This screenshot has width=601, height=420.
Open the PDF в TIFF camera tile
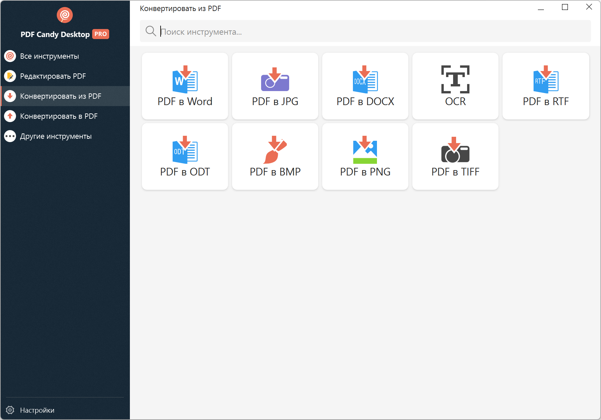455,156
